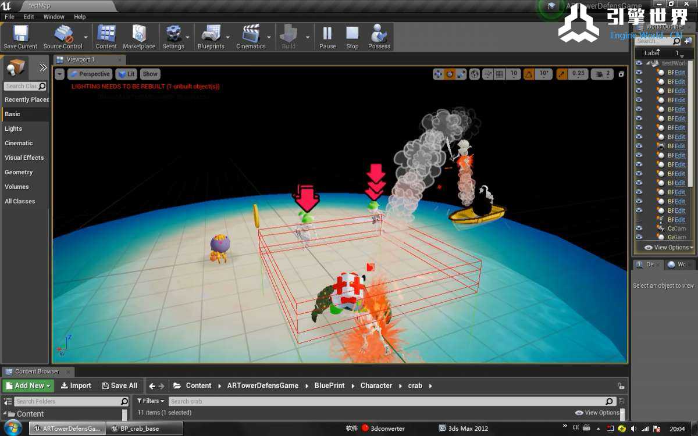The height and width of the screenshot is (436, 698).
Task: Toggle rotation snapping in the viewport
Action: (x=529, y=74)
